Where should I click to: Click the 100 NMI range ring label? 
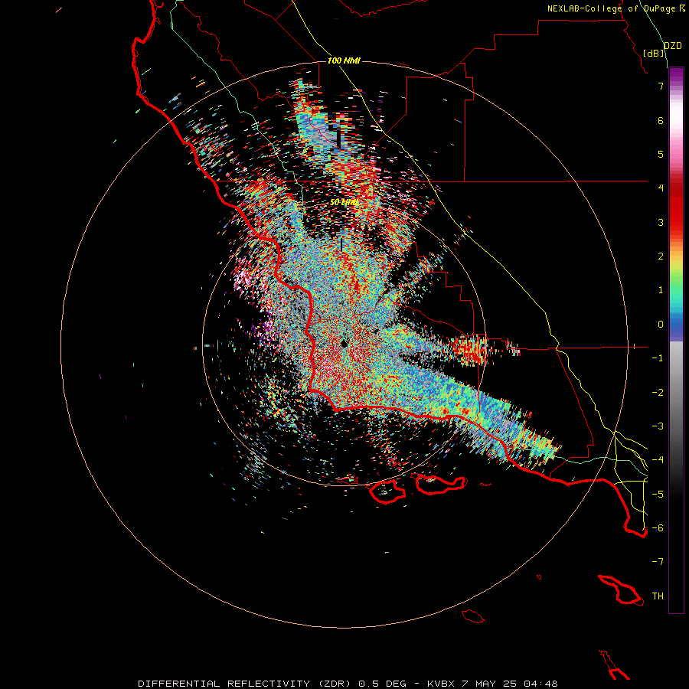[x=344, y=60]
